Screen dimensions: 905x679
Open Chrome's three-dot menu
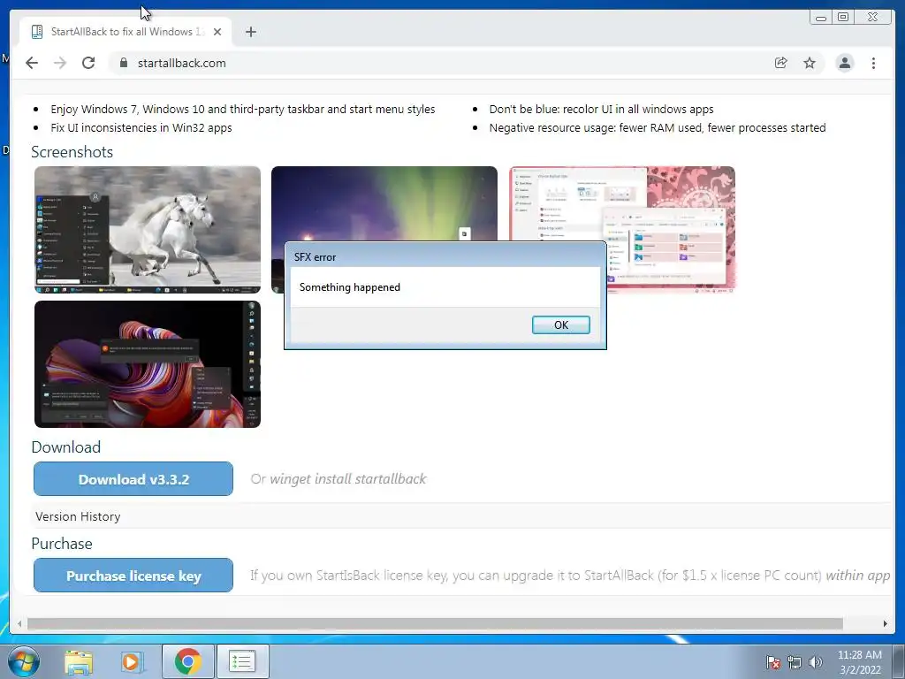tap(873, 63)
